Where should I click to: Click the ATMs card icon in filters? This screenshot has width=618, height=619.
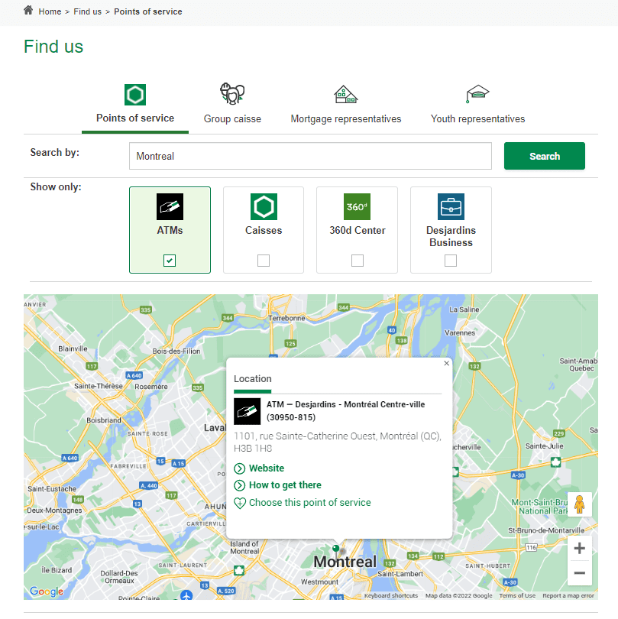pyautogui.click(x=170, y=206)
